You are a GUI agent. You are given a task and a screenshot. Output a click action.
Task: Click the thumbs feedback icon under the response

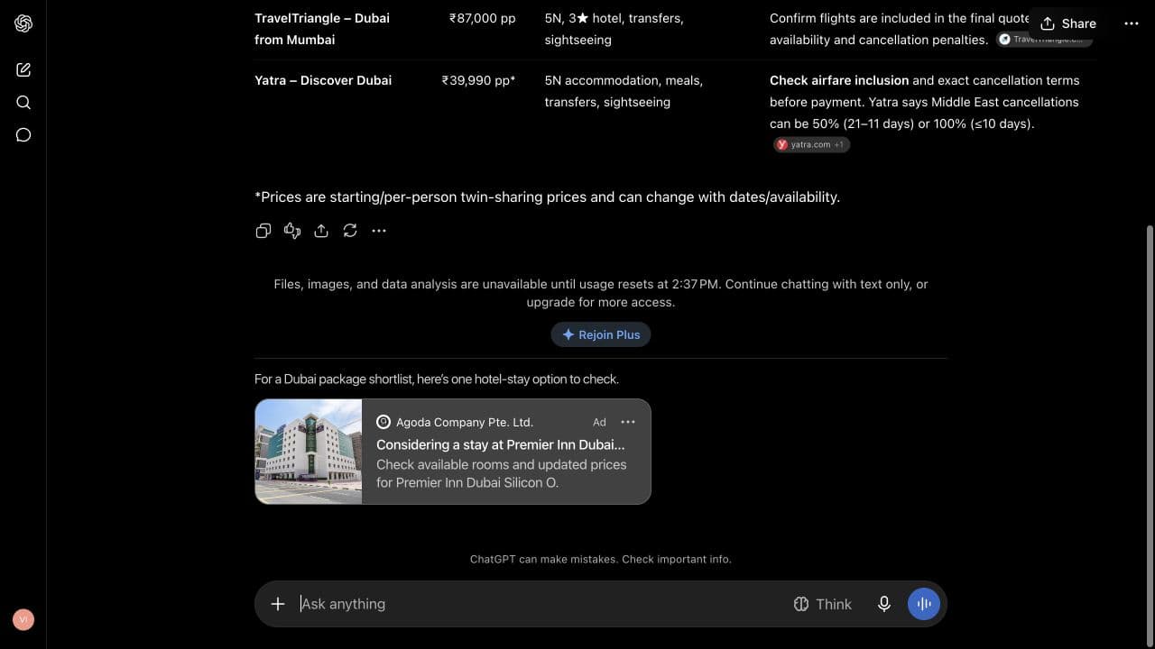pyautogui.click(x=292, y=231)
